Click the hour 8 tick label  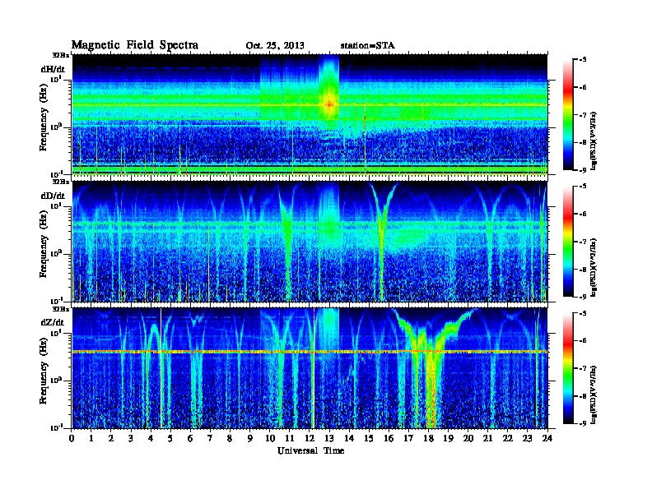(231, 438)
